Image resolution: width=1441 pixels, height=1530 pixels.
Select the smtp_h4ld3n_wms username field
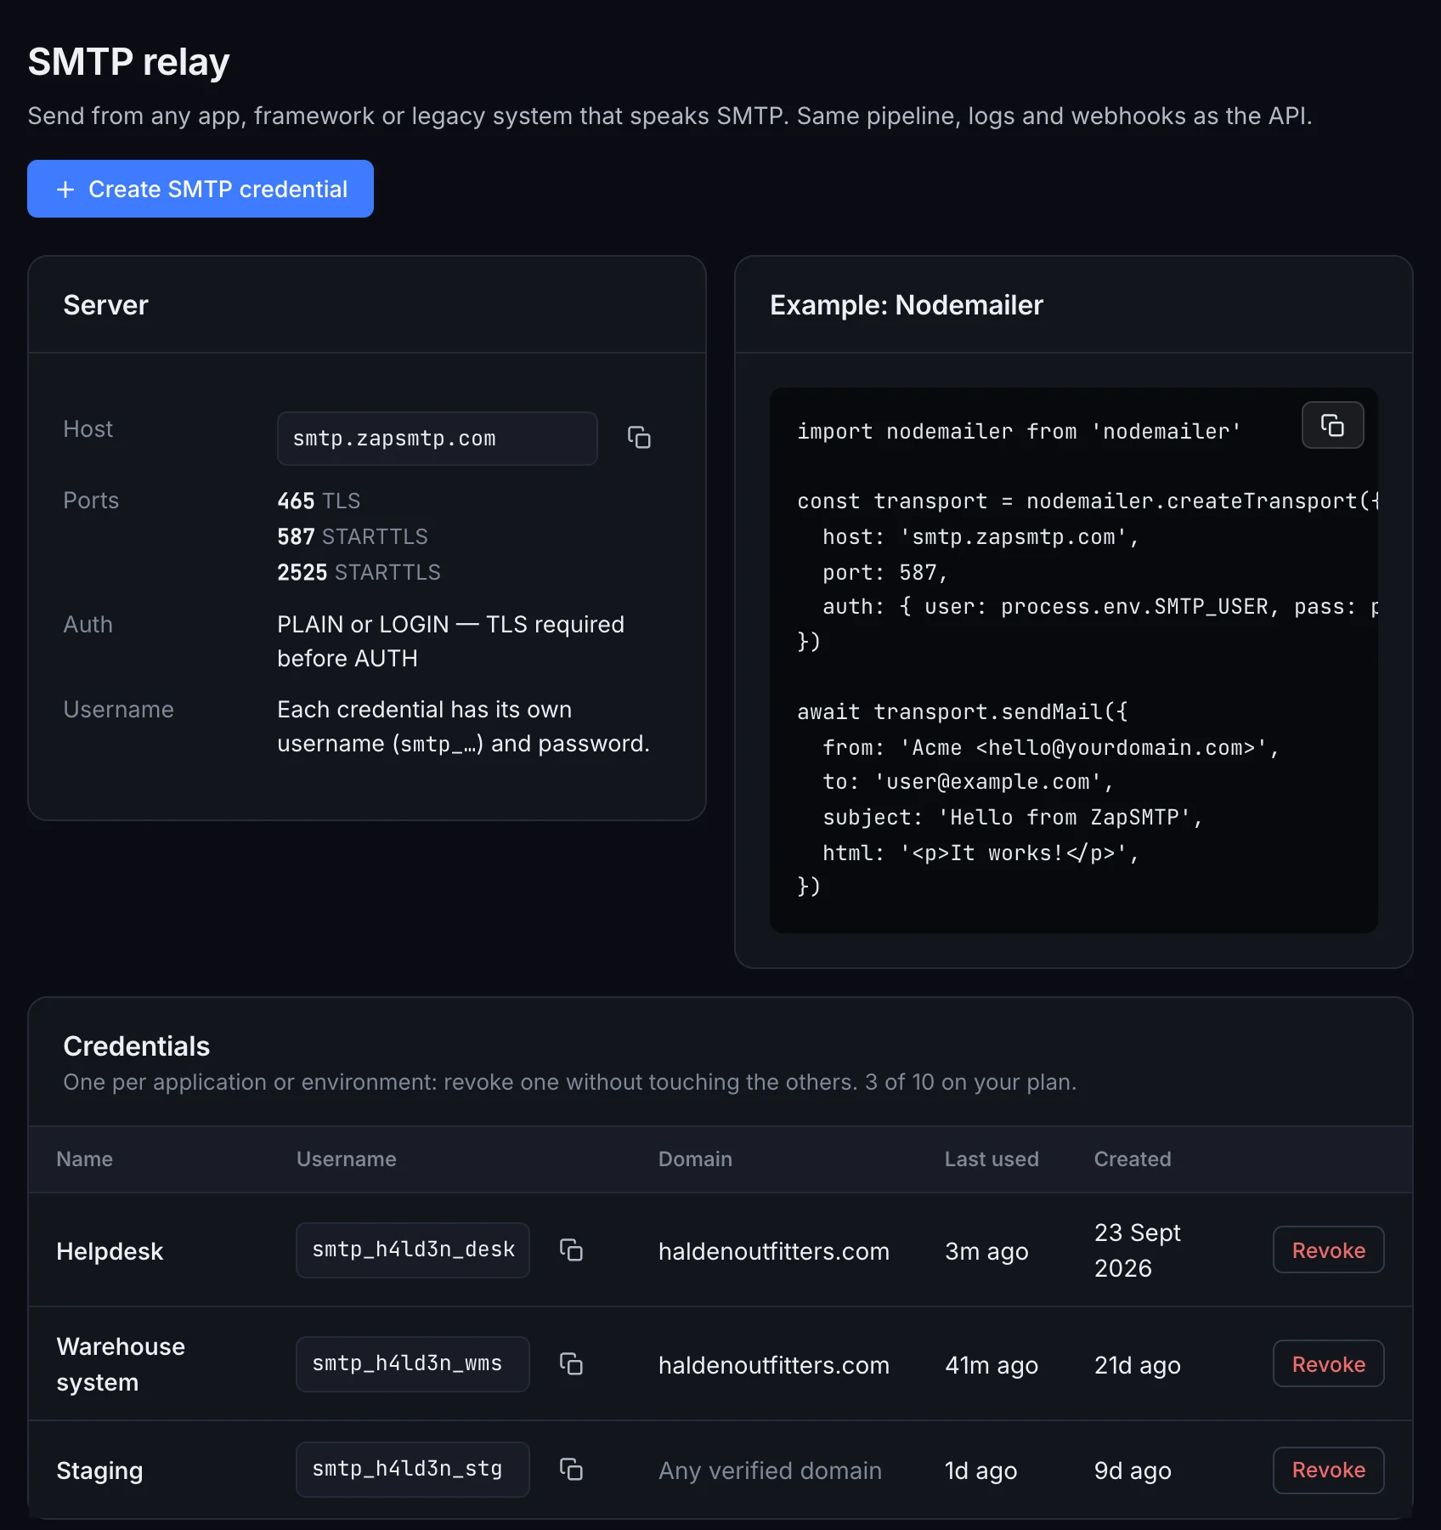coord(412,1363)
